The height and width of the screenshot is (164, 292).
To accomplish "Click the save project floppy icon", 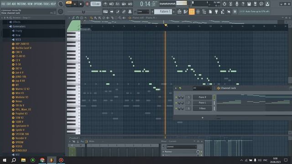I will [249, 4].
